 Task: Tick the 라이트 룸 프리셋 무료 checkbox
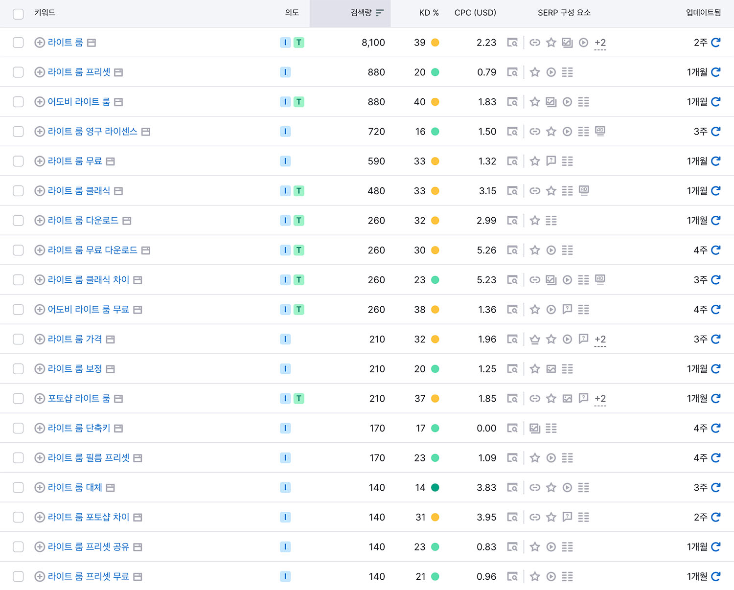click(18, 576)
